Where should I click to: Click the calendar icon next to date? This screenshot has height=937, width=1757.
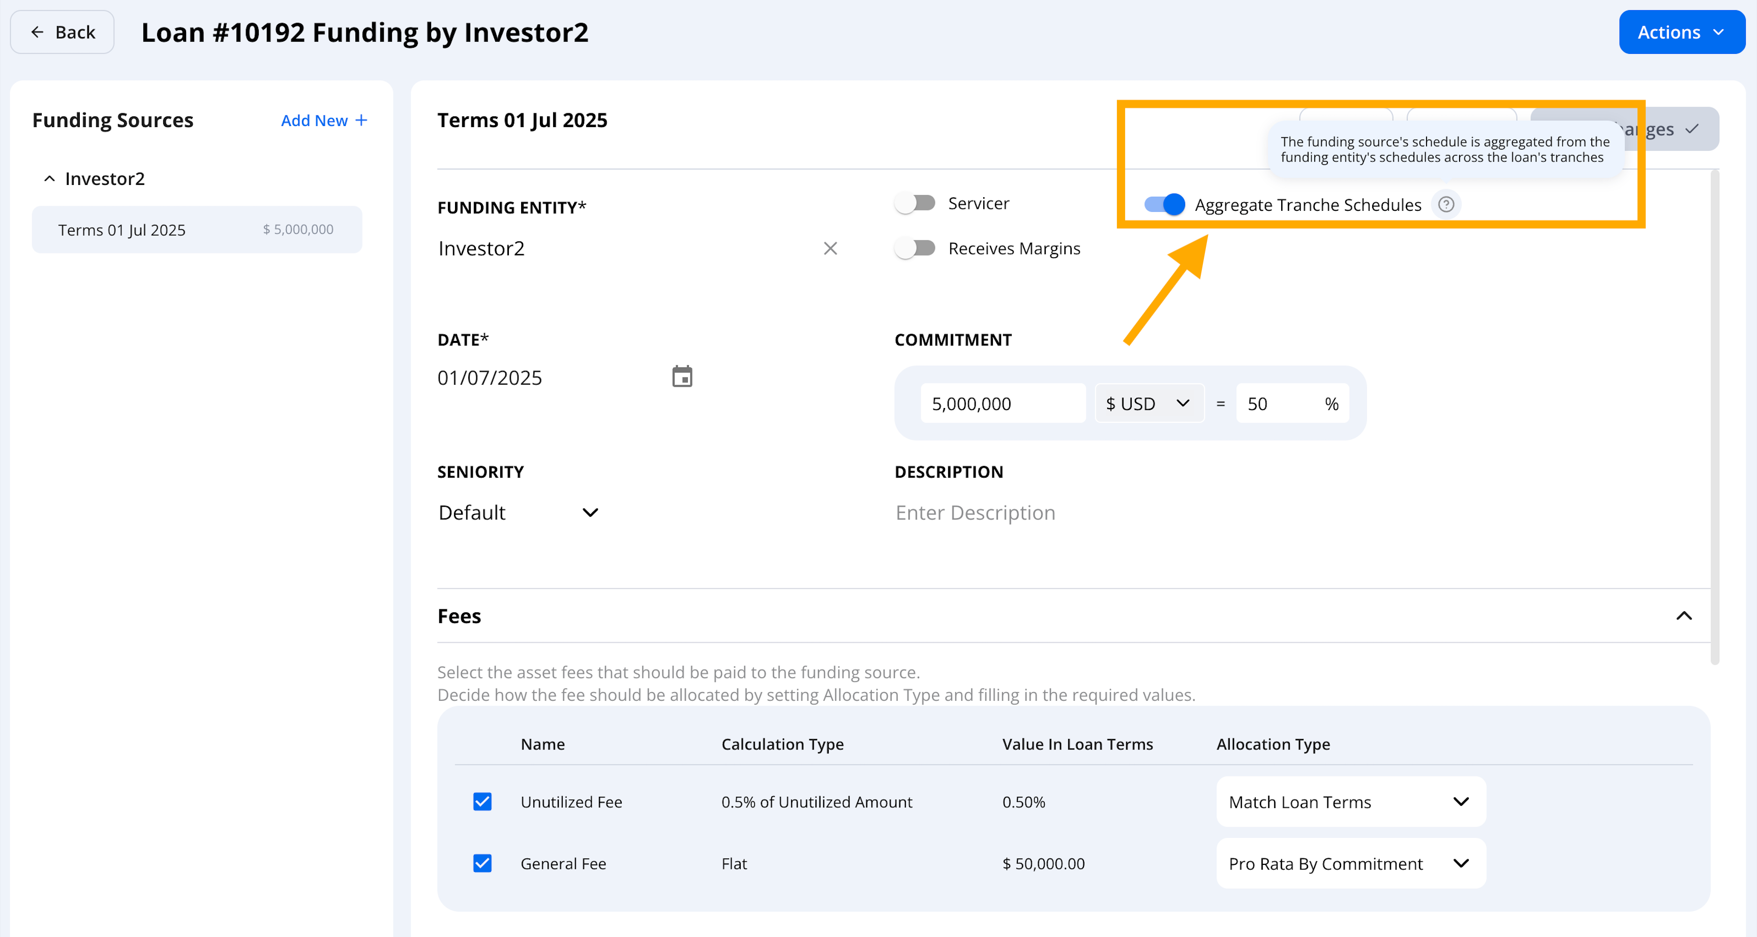[682, 377]
